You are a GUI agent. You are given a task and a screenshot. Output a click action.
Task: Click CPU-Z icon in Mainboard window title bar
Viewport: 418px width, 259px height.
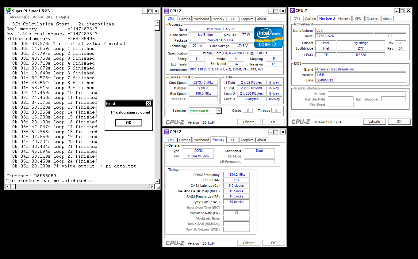[292, 11]
